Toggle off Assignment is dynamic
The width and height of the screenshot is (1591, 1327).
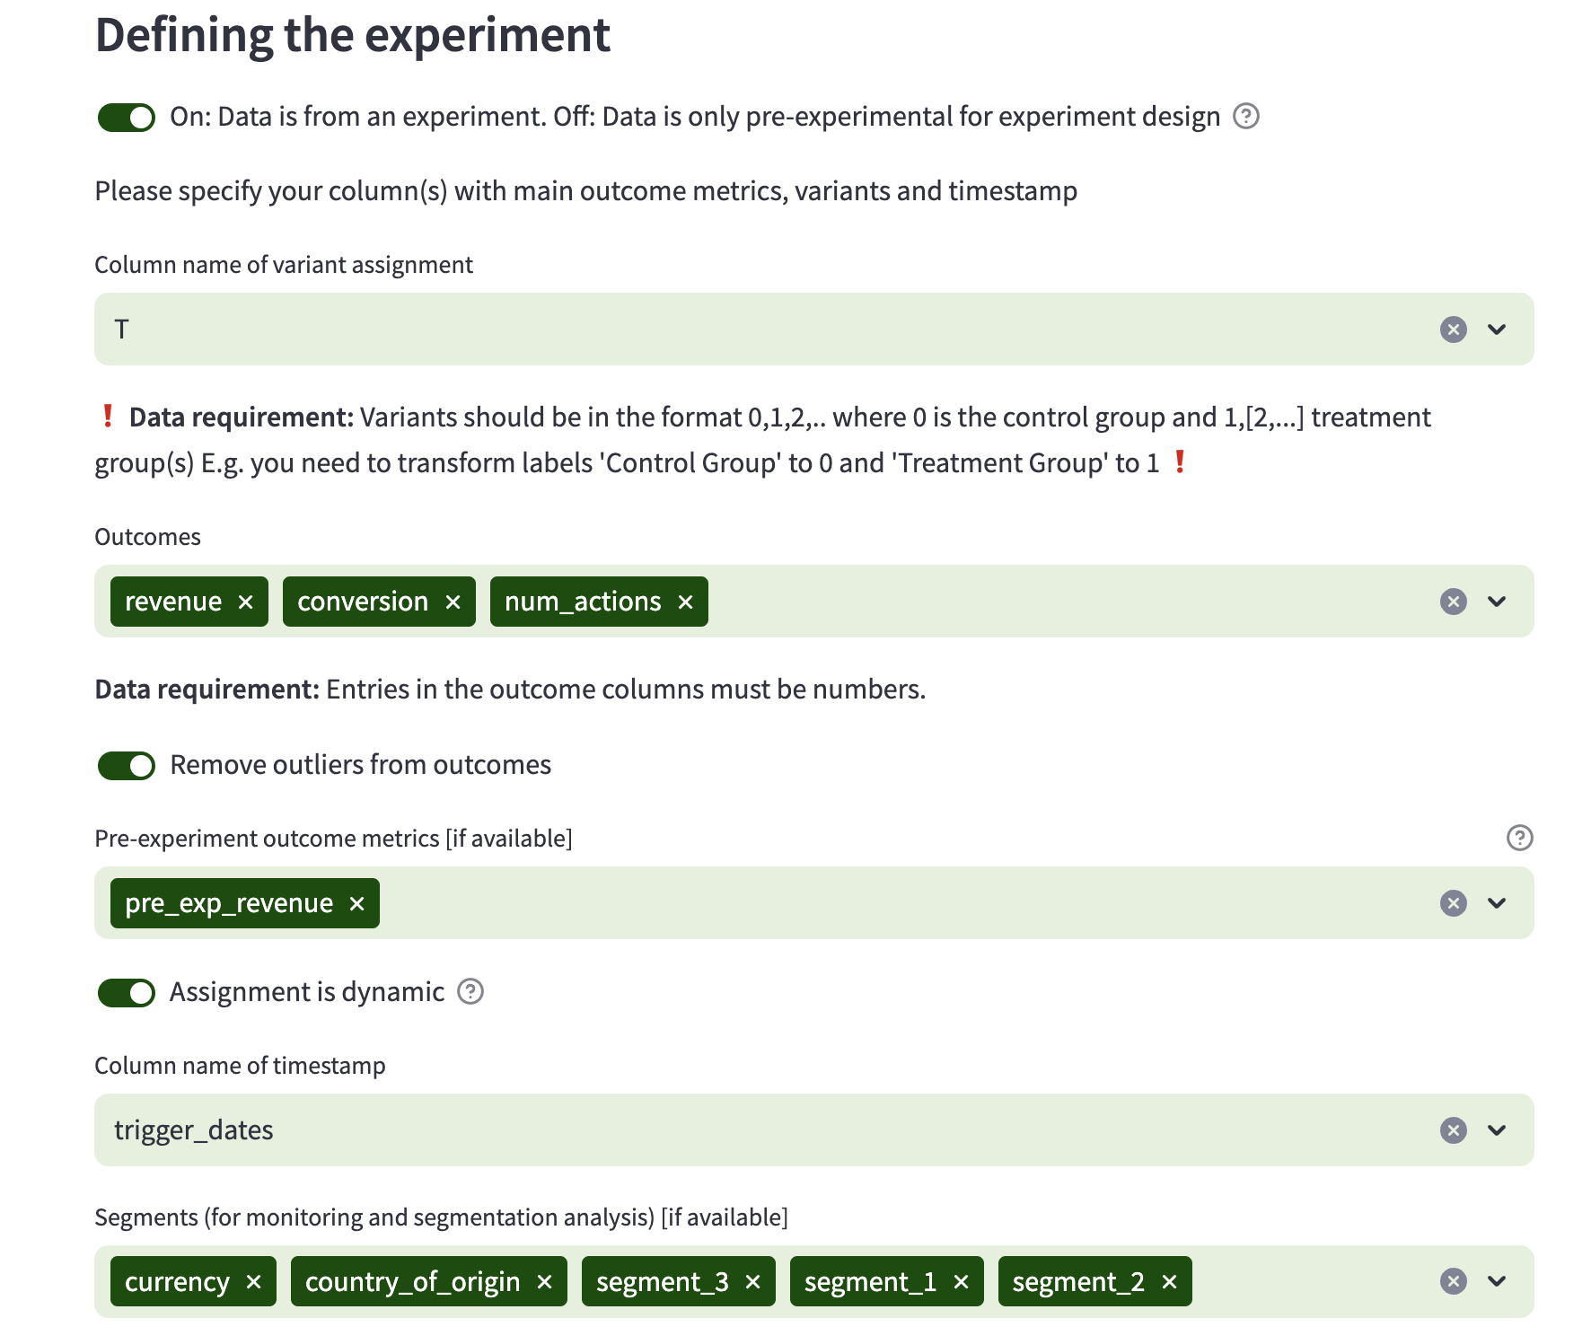[x=126, y=993]
